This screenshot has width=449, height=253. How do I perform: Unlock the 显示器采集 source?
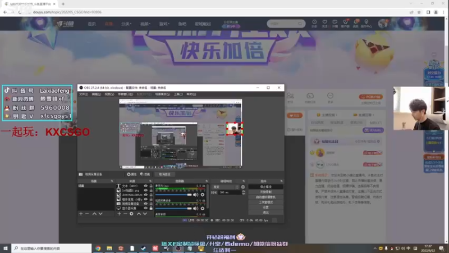click(x=151, y=208)
